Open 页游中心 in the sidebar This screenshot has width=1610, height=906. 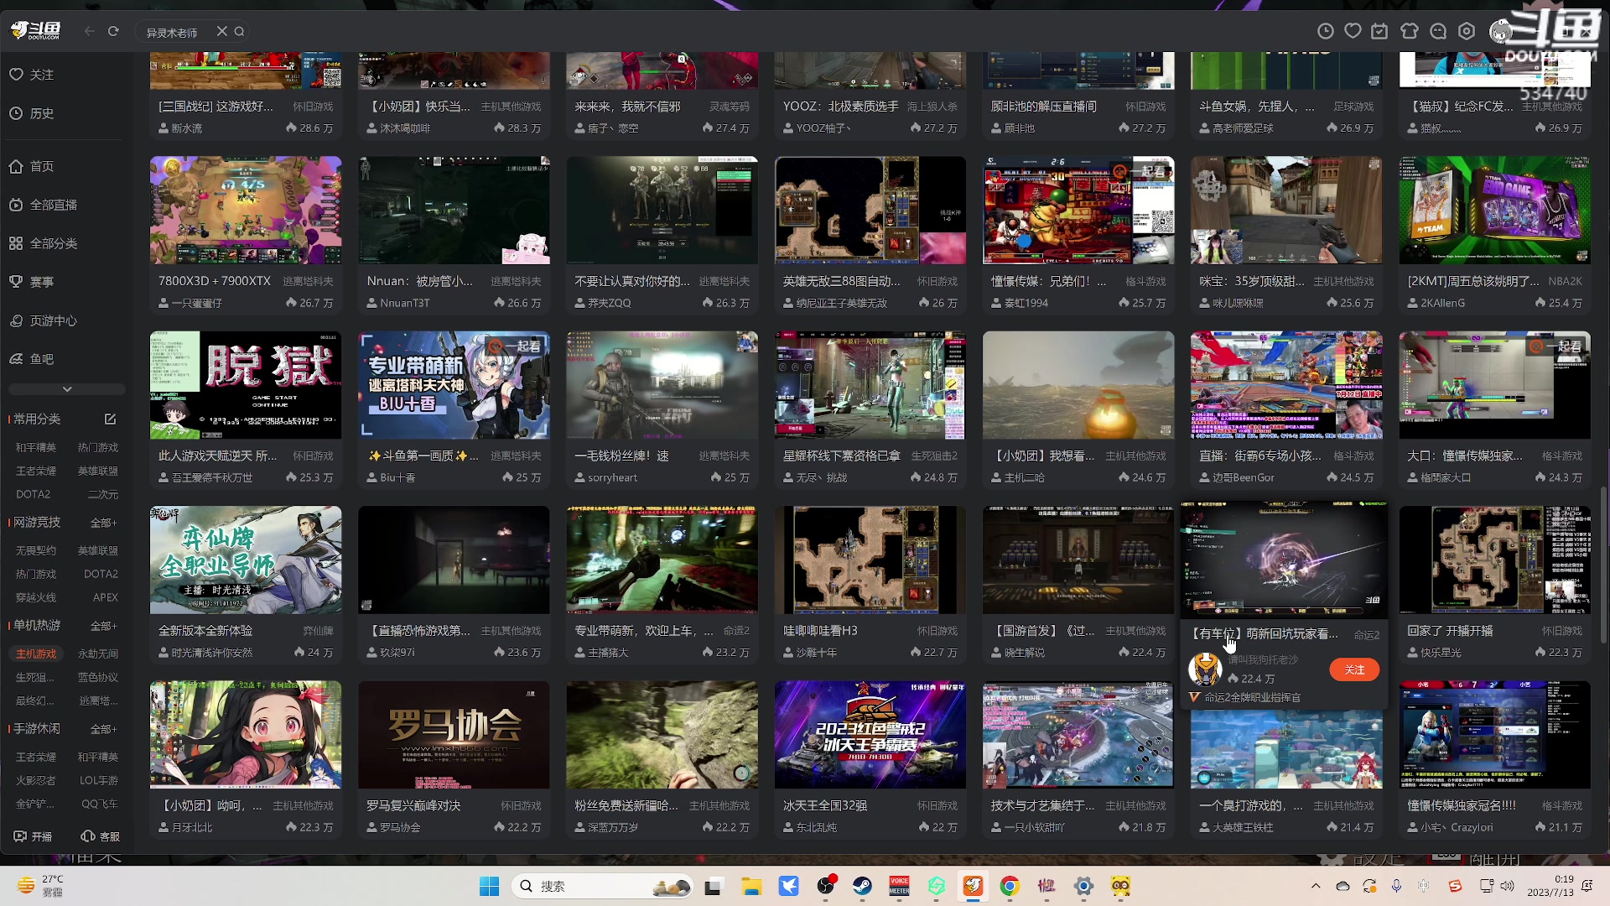pyautogui.click(x=44, y=320)
